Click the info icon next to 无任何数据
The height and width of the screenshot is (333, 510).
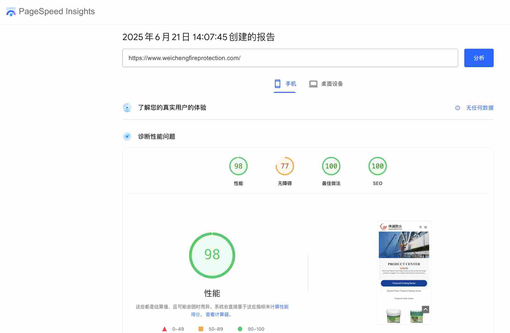457,108
